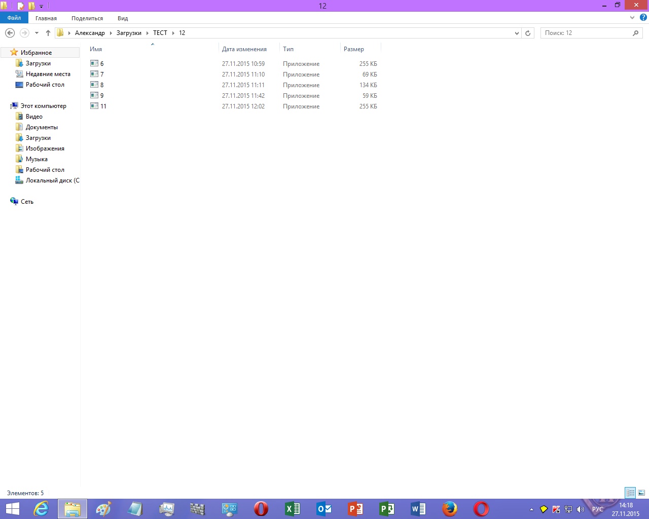Select Избранное in the navigation pane
649x519 pixels.
click(x=36, y=53)
